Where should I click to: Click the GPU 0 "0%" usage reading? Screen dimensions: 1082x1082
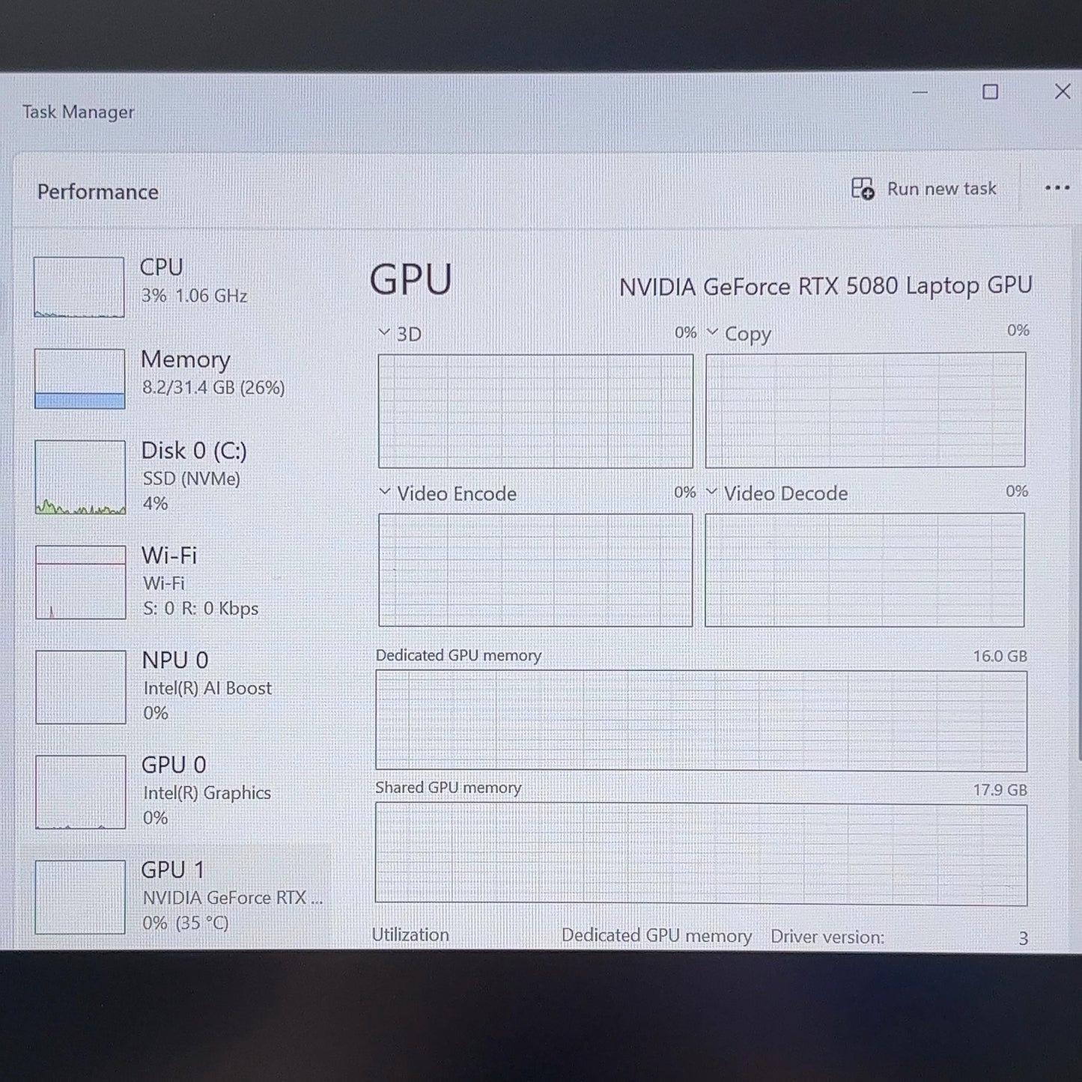(x=156, y=818)
